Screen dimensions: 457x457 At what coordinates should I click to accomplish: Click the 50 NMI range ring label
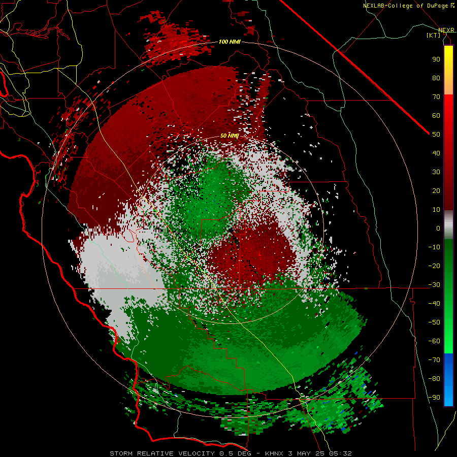pyautogui.click(x=230, y=136)
